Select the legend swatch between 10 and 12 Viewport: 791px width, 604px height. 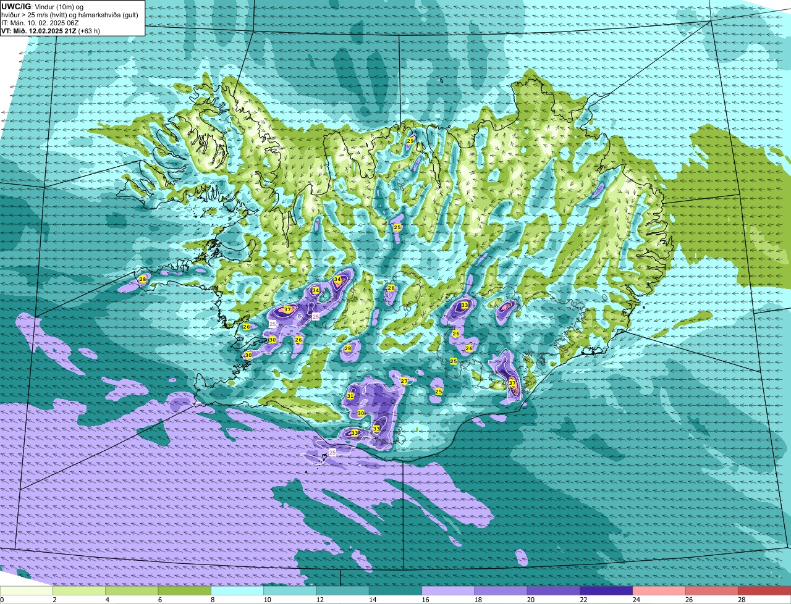[290, 591]
